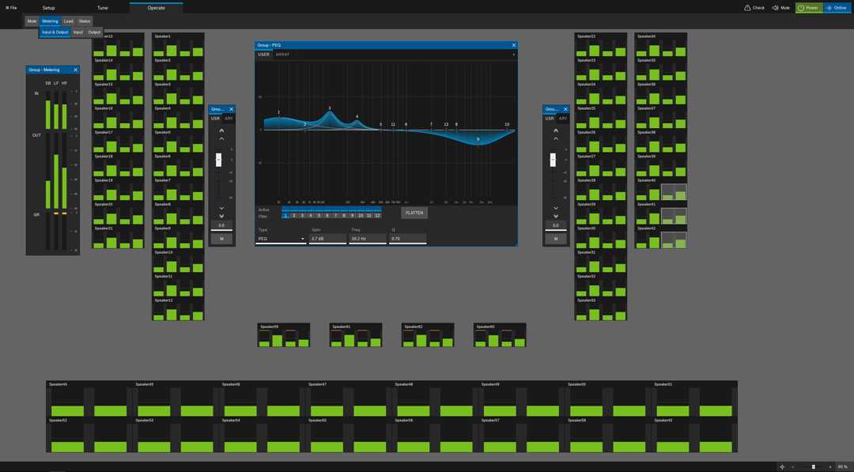
Task: Open the File hamburger menu icon
Action: click(x=6, y=7)
